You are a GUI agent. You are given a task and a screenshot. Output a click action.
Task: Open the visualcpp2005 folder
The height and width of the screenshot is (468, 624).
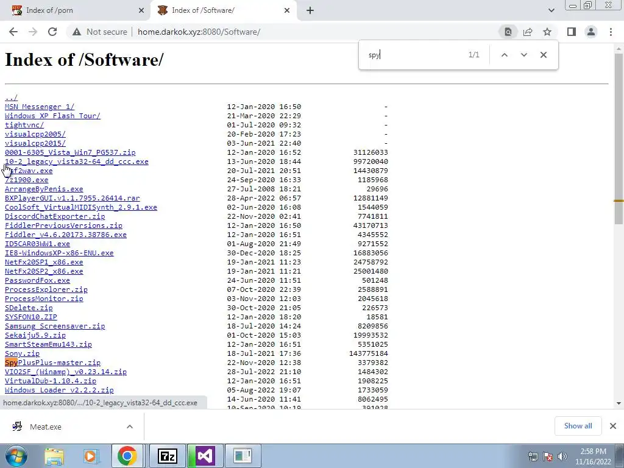35,134
